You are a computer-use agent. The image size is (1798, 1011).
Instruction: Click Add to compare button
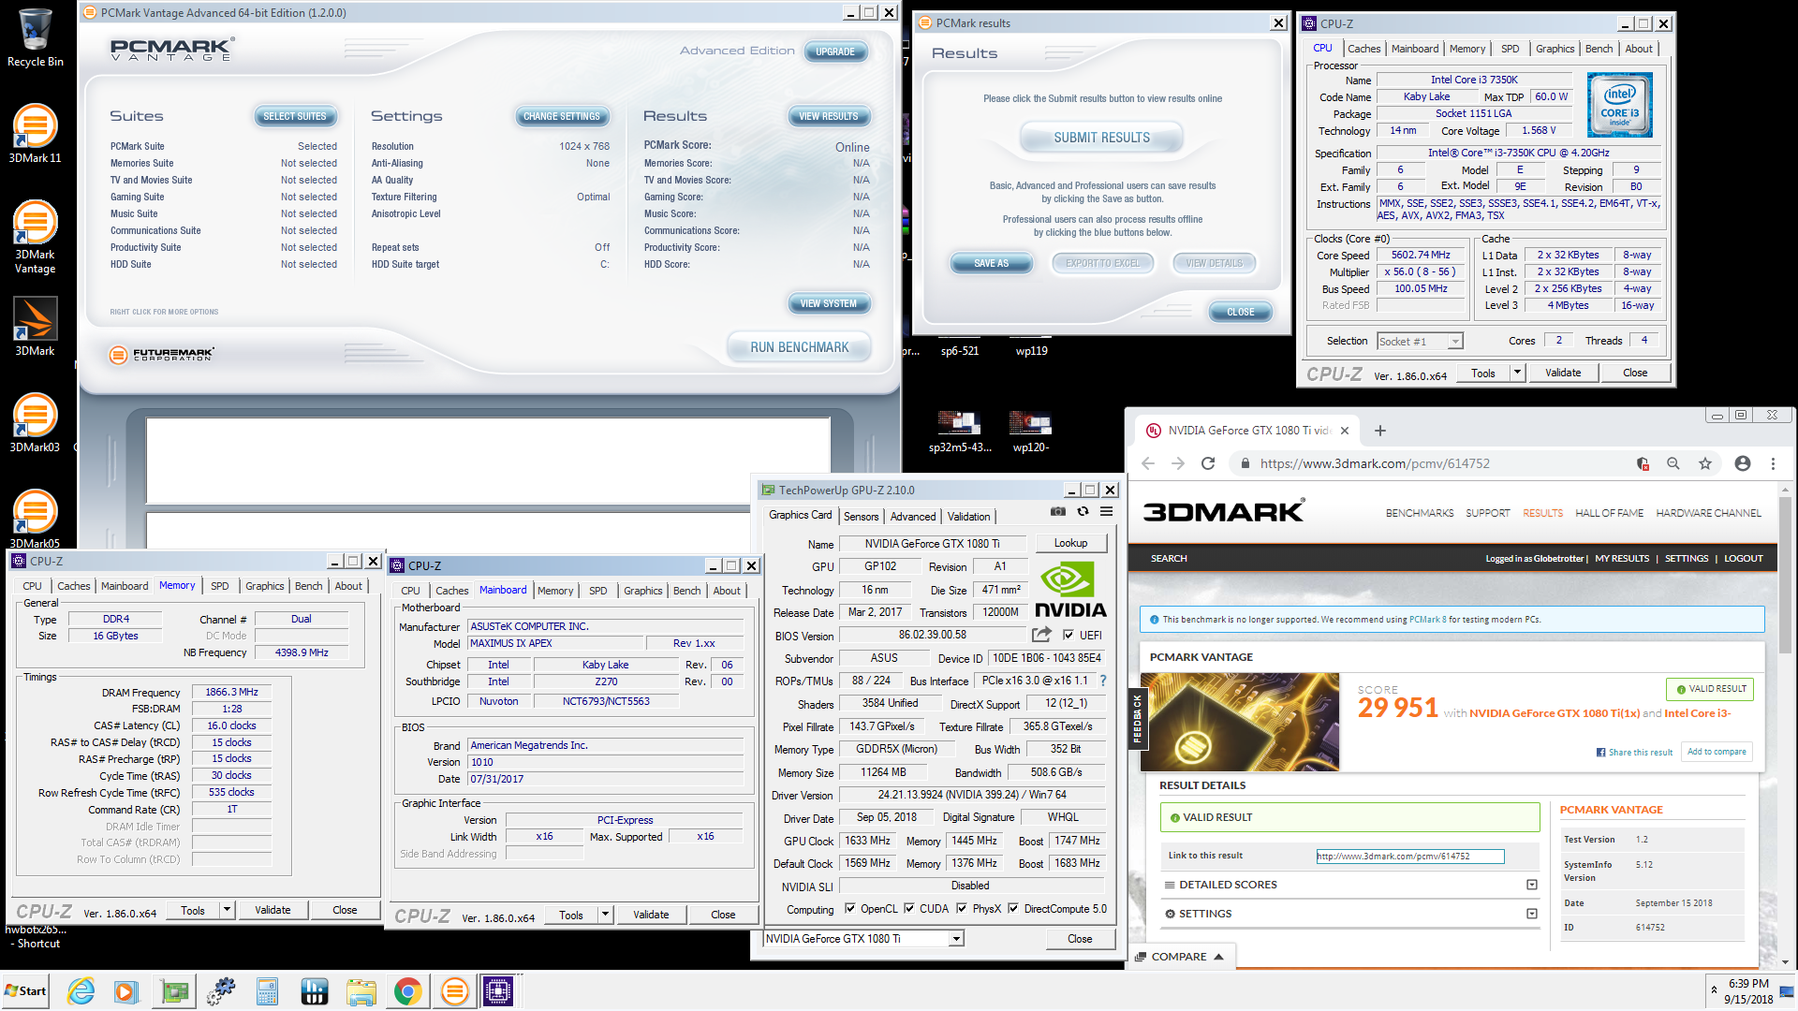point(1717,751)
